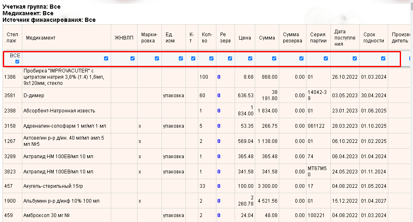Image resolution: width=413 pixels, height=222 pixels.
Task: Toggle the Ед. изм column checkbox
Action: coord(181,58)
